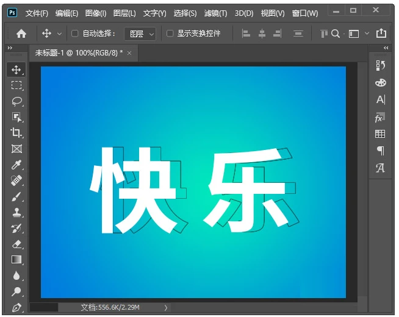399x317 pixels.
Task: Click the search magnifier icon
Action: click(x=336, y=34)
